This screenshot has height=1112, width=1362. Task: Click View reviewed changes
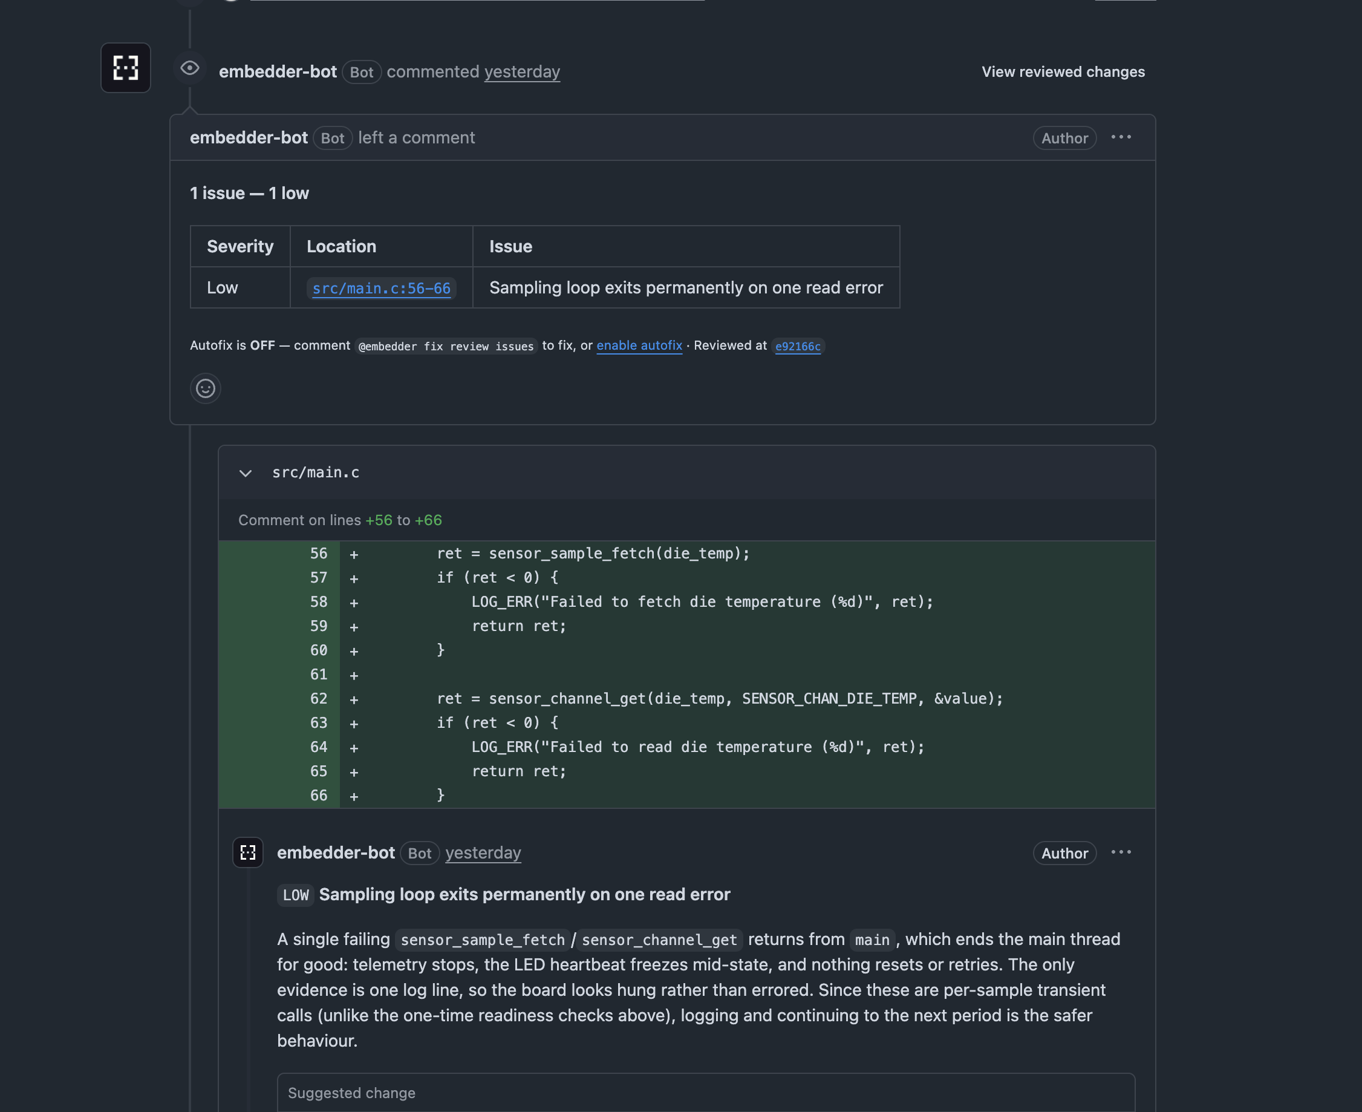1063,72
